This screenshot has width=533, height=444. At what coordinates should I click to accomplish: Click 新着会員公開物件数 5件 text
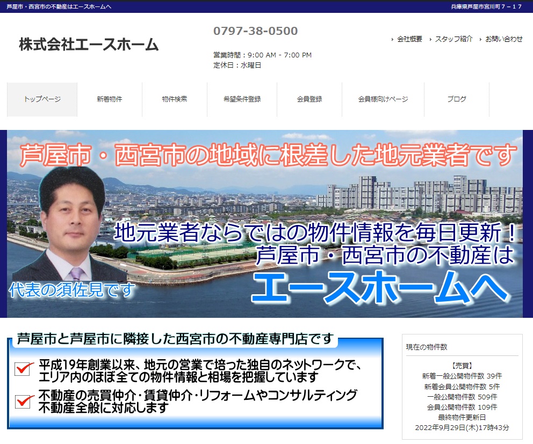462,387
